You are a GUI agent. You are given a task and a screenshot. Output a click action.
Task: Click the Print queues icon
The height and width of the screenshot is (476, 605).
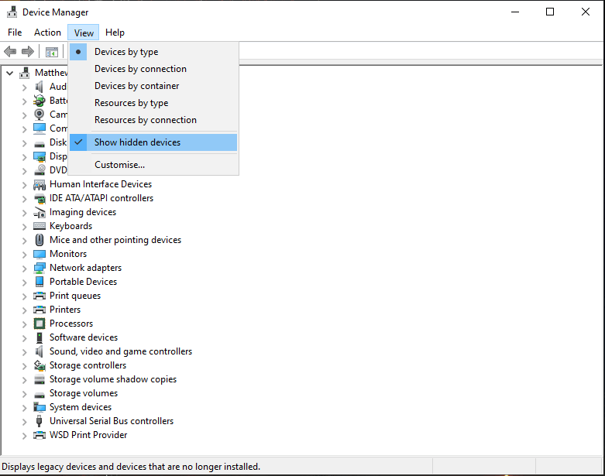pos(40,296)
